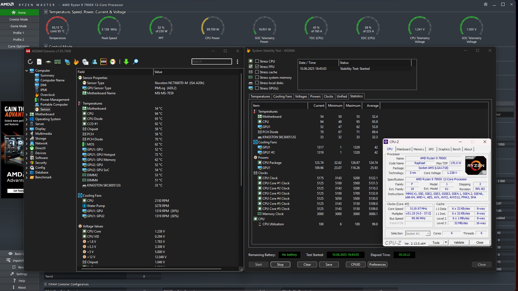518x291 pixels.
Task: Expand the Benchmark tree node
Action: 27,177
